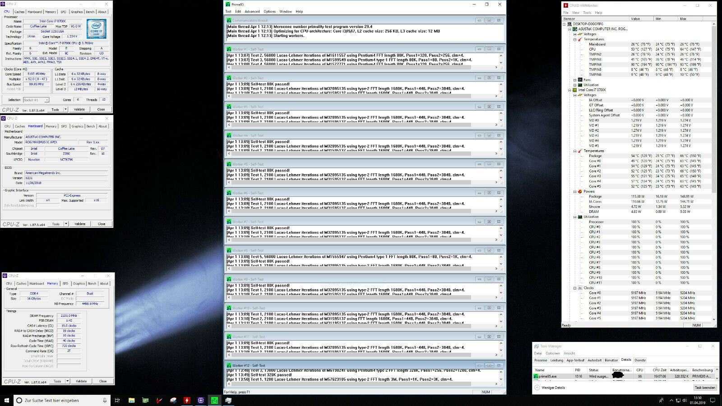Collapse the Clocks node in HWMonitor
Screen dimensions: 722x406
pos(574,288)
